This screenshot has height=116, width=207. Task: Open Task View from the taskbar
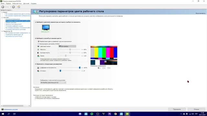coord(14,114)
